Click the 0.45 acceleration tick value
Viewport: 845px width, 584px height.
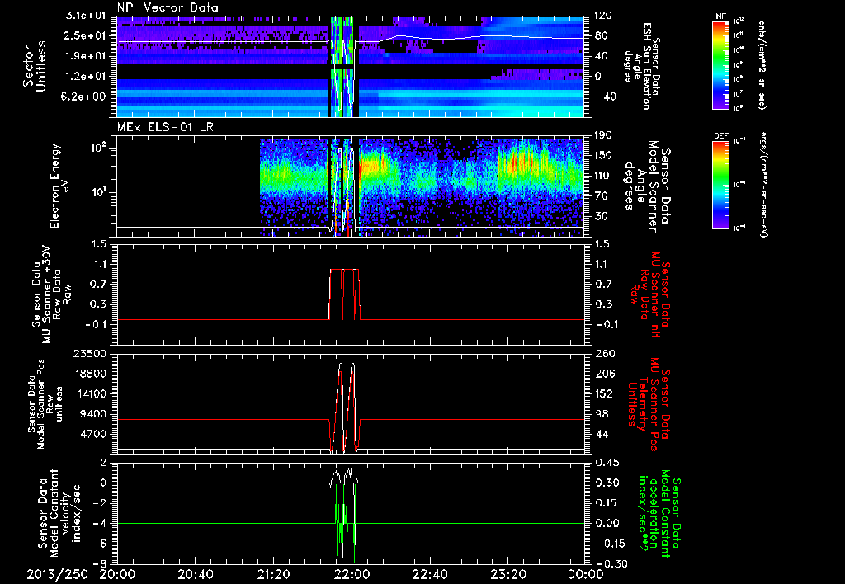pyautogui.click(x=607, y=462)
